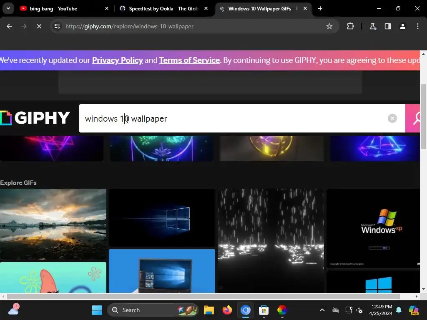Image resolution: width=427 pixels, height=320 pixels.
Task: Open the pink neon triangle GIF
Action: click(x=52, y=148)
